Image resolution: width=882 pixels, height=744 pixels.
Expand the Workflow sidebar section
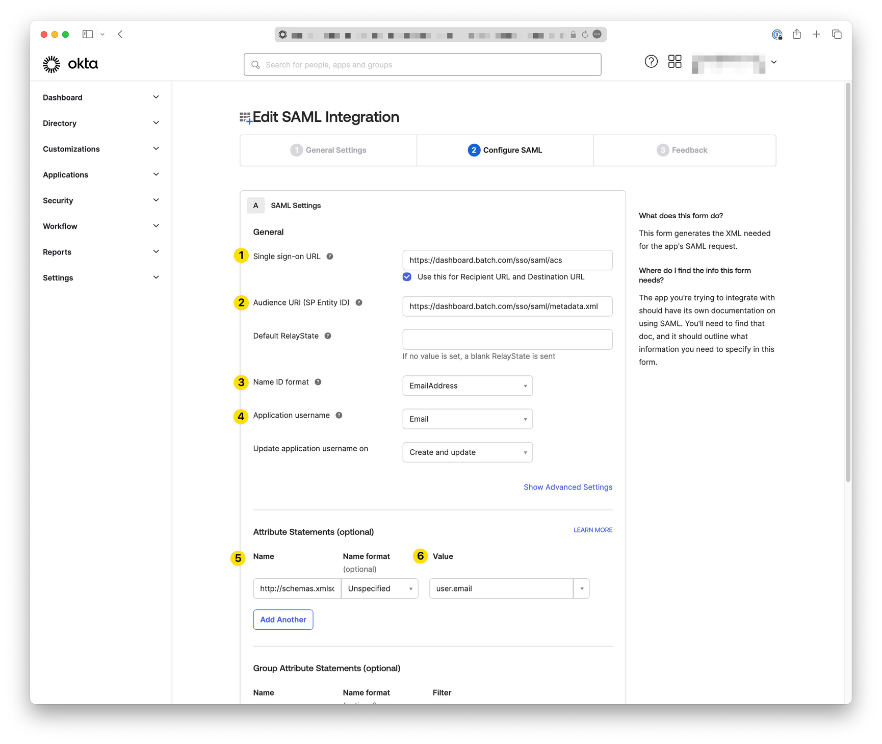[101, 226]
